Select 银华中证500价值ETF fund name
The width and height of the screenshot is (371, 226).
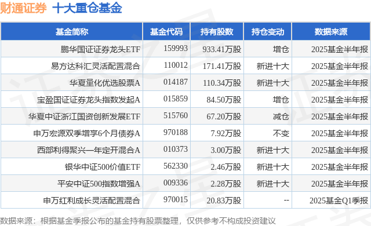tap(103, 167)
